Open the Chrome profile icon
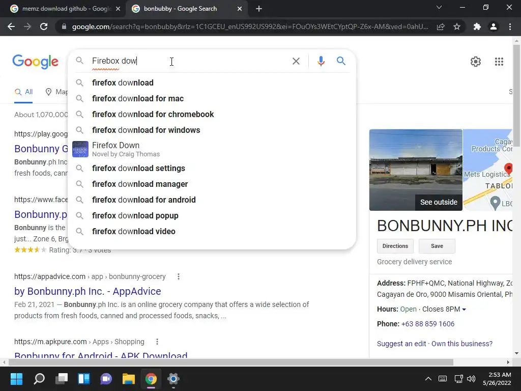The image size is (521, 391). (x=494, y=26)
